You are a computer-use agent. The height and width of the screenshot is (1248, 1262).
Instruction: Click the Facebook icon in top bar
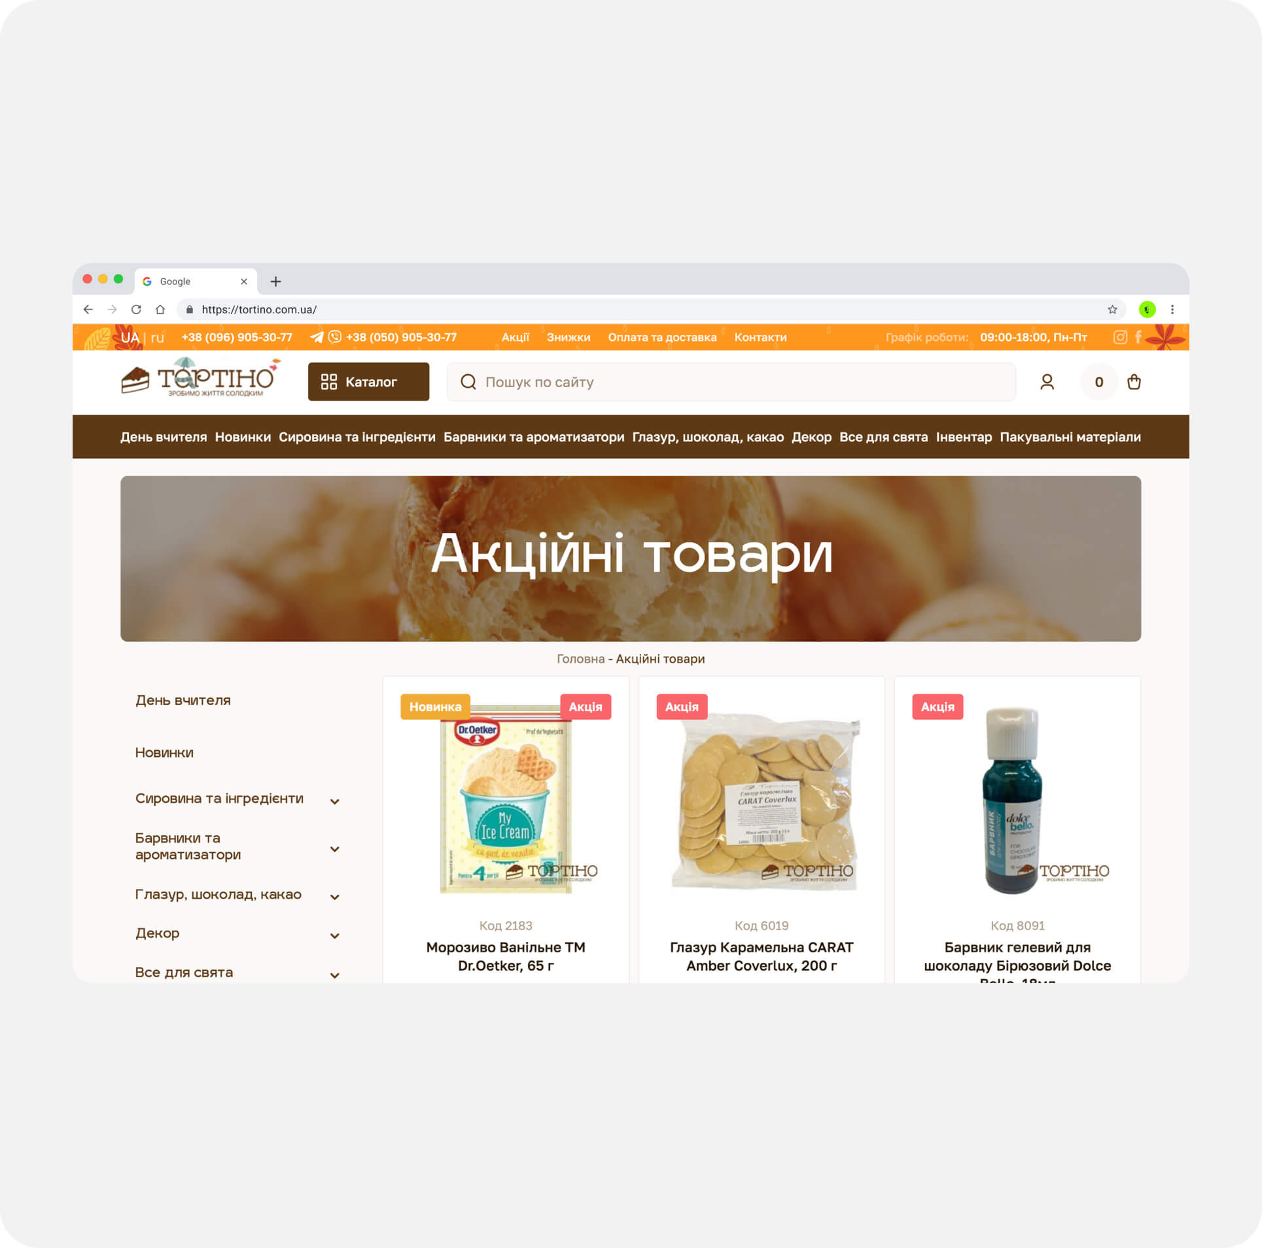pos(1138,337)
